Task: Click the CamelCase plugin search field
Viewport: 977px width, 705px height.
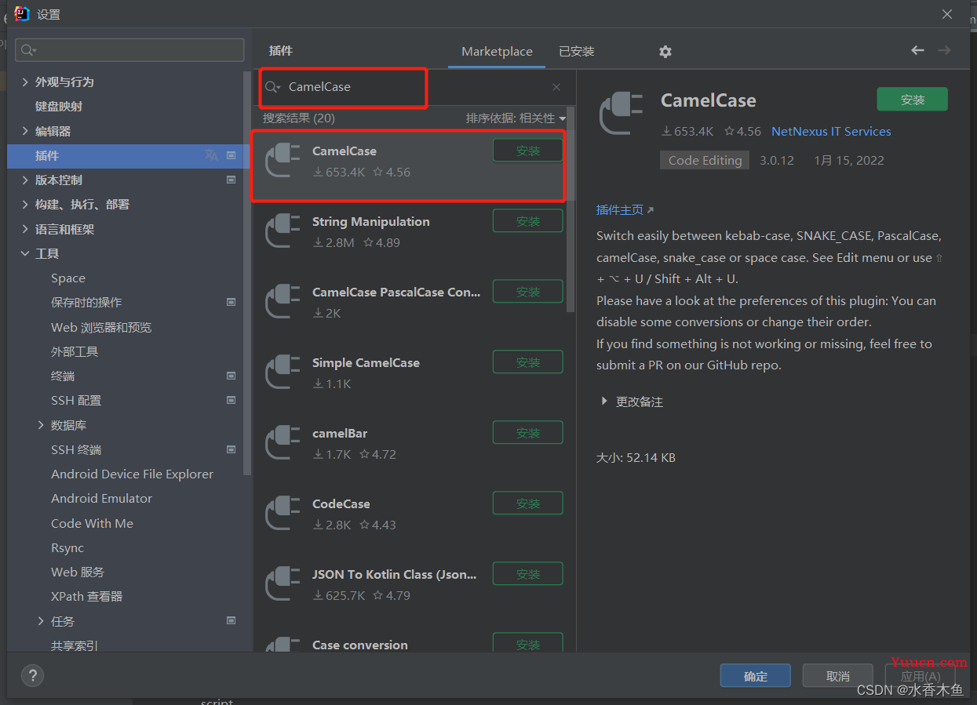Action: (414, 87)
